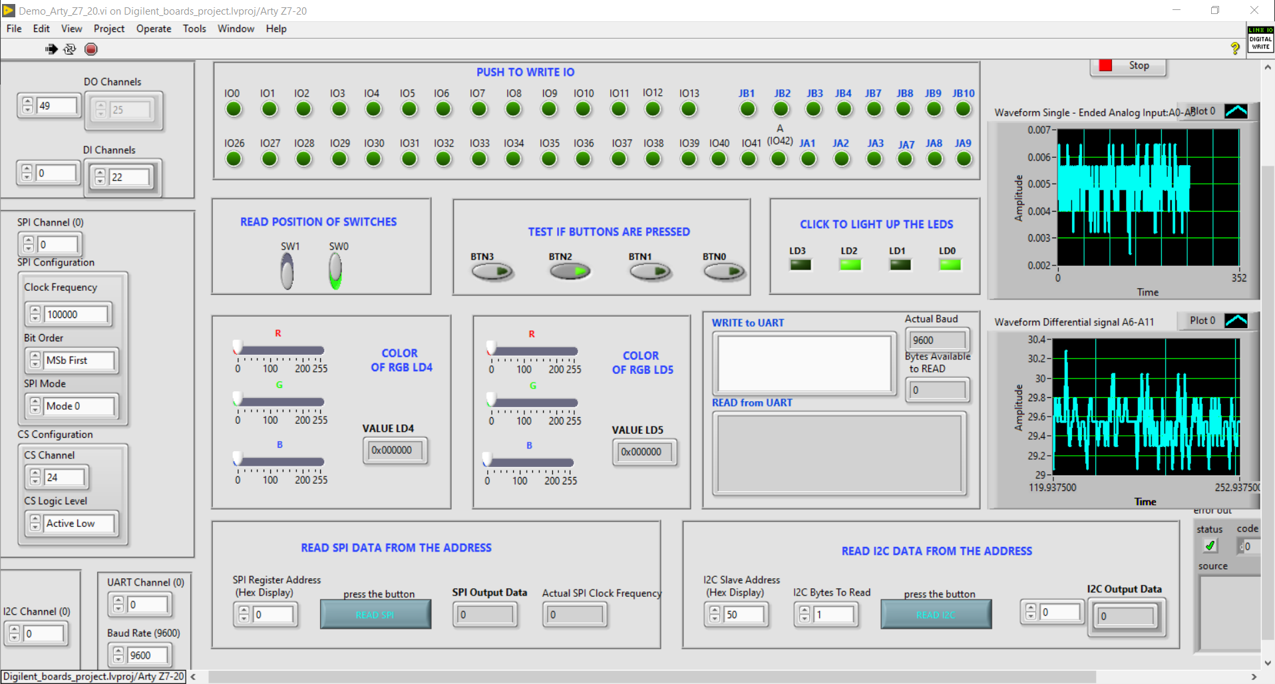Click the Run Continuously toolbar icon
1275x684 pixels.
click(x=70, y=49)
